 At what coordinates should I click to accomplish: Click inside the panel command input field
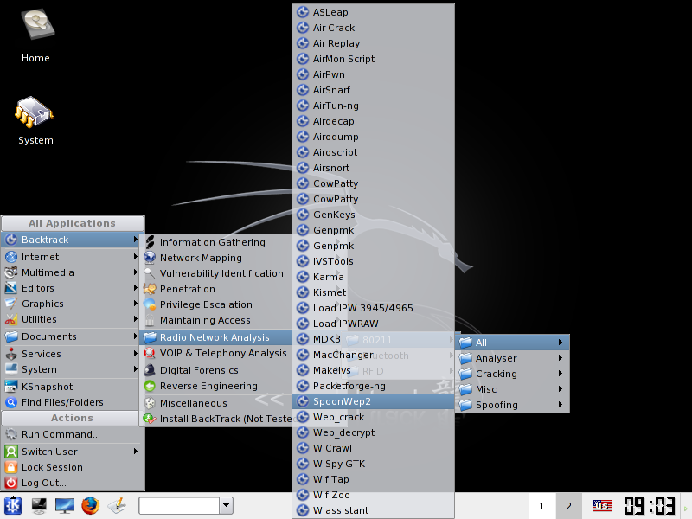179,505
